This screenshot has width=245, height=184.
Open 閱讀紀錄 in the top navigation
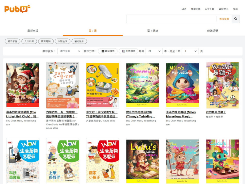tap(195, 9)
